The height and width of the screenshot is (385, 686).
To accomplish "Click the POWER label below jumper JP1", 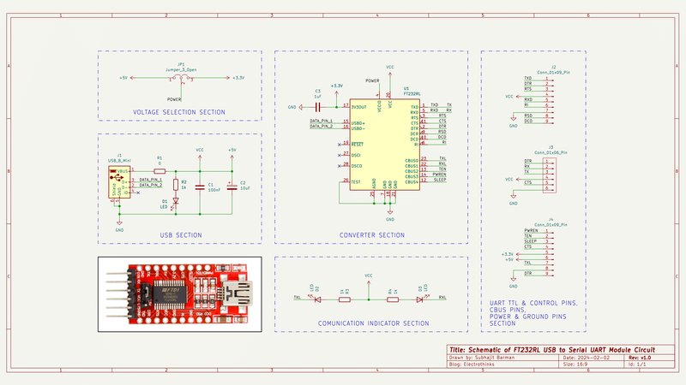I will point(174,99).
